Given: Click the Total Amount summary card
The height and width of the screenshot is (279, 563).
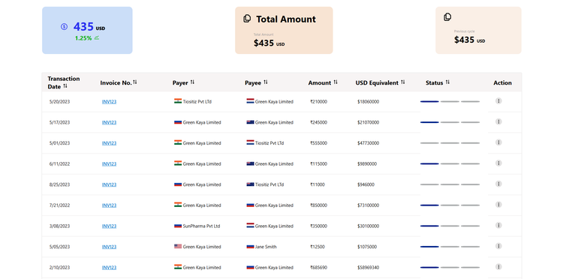Looking at the screenshot, I should point(284,30).
